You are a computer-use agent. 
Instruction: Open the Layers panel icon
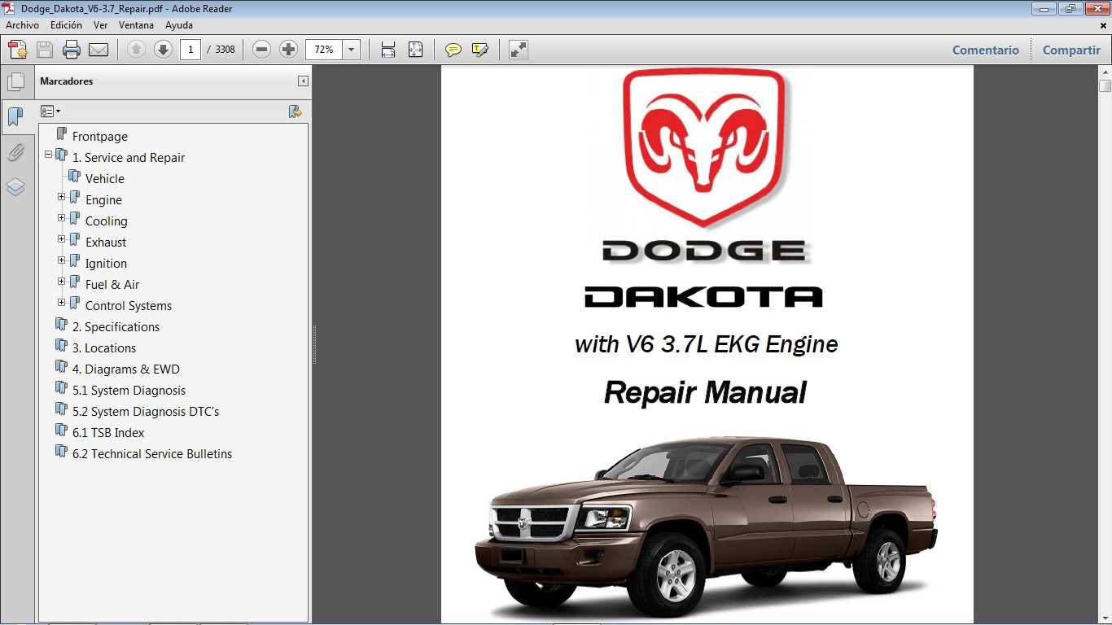pos(15,187)
